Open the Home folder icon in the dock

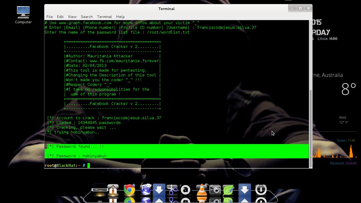coord(113,190)
